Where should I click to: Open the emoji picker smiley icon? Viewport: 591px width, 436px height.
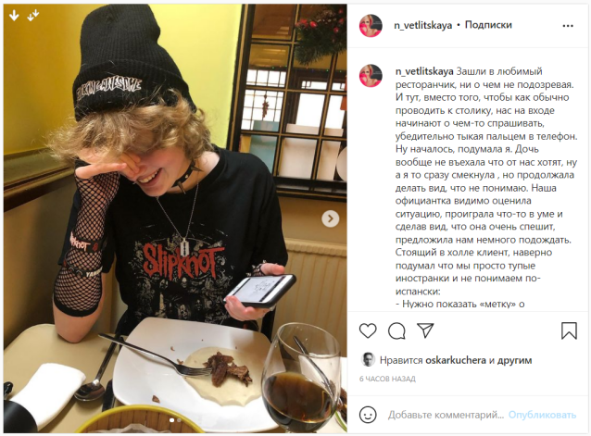pyautogui.click(x=368, y=415)
